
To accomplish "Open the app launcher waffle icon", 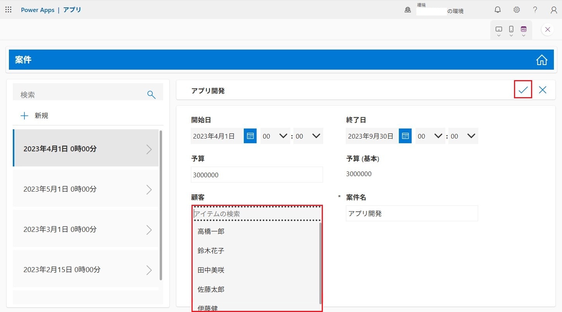I will click(8, 10).
